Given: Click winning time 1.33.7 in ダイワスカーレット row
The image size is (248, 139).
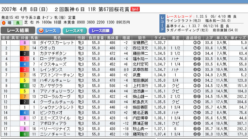Looking at the screenshot, I should [160, 43].
